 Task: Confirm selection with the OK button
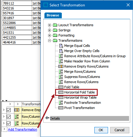[x=101, y=130]
